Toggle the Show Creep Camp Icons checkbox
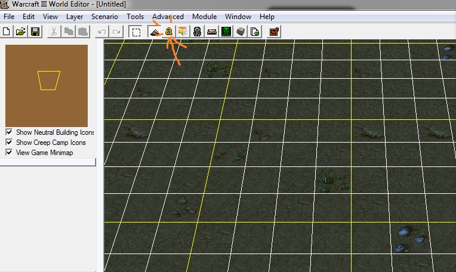 [9, 143]
